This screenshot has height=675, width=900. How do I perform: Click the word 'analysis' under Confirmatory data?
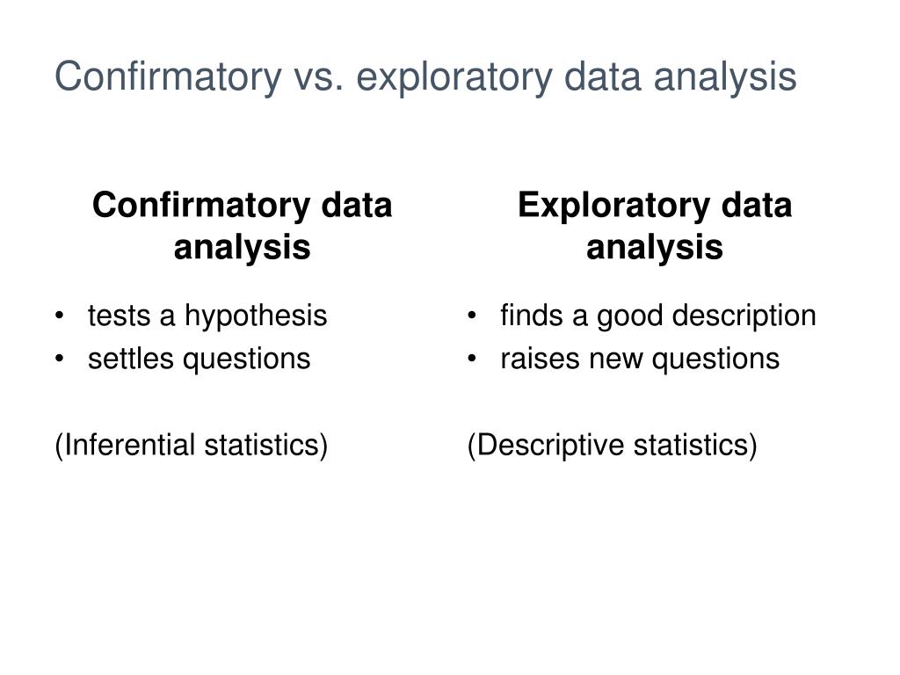243,248
